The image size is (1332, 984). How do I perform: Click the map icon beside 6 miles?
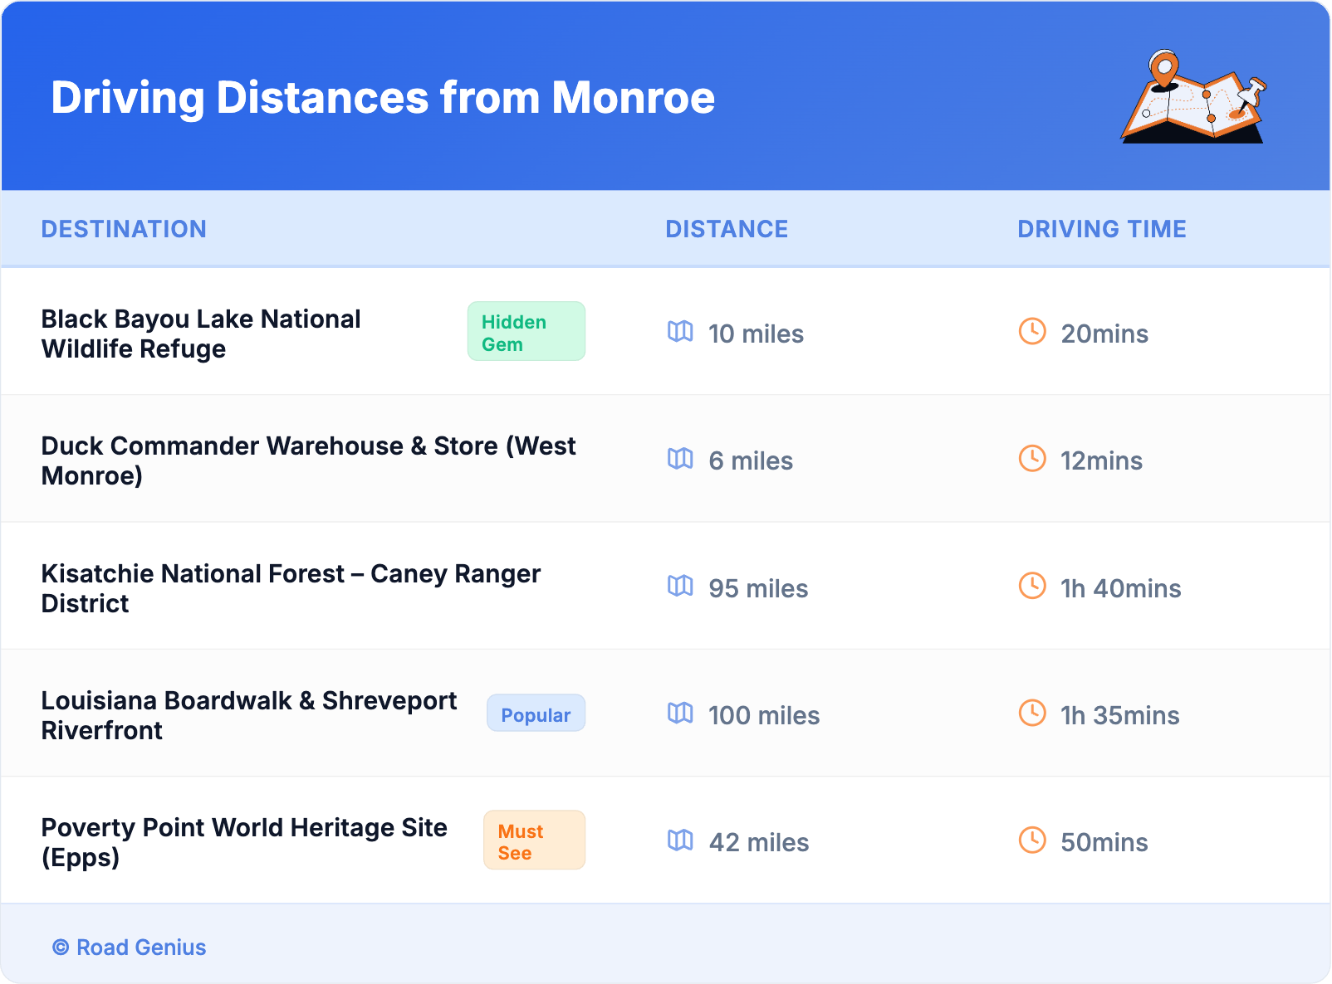680,459
